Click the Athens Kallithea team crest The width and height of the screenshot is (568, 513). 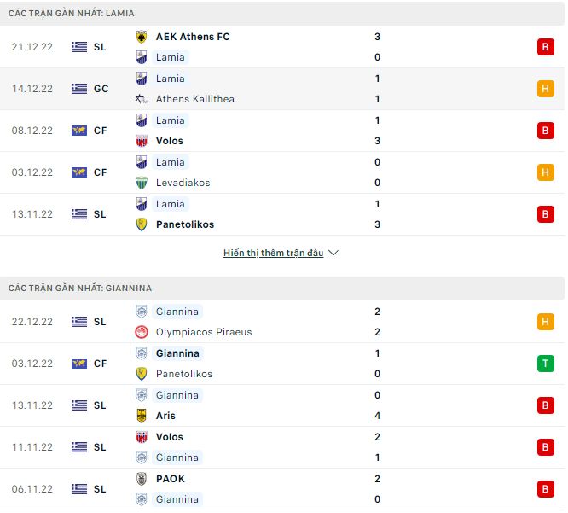[x=142, y=99]
